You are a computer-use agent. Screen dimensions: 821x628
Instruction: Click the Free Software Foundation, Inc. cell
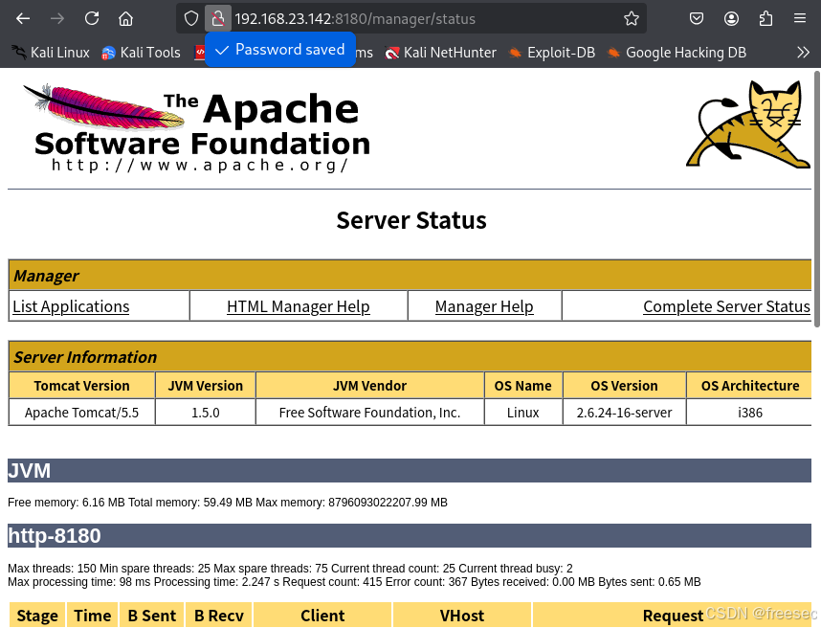[369, 413]
